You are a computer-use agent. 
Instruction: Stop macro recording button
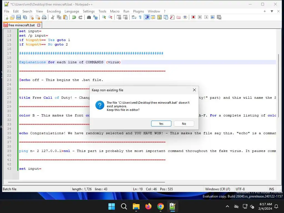point(200,17)
